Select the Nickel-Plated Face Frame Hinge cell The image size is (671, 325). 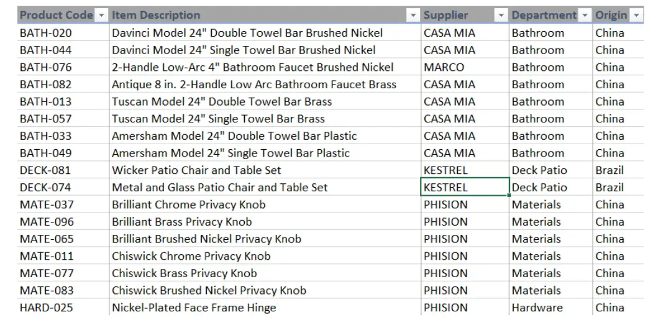tap(265, 307)
